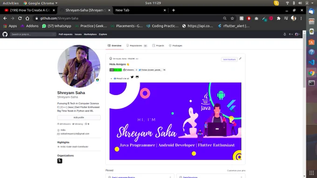Image resolution: width=317 pixels, height=178 pixels.
Task: Click the Pocket extension icon
Action: (271, 18)
